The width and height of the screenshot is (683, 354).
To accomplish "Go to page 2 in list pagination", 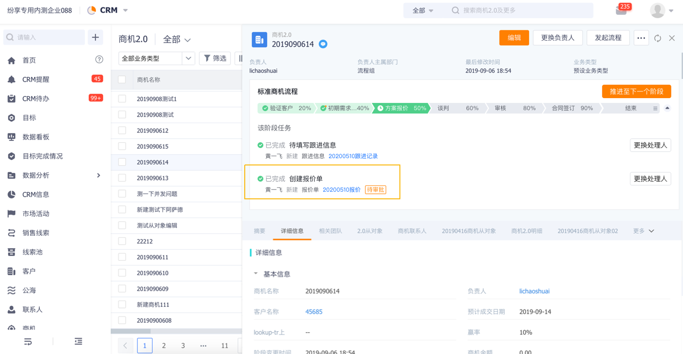I will [x=164, y=346].
